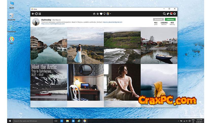Click the mazurov.alexander@gmail.com email link

click(112, 22)
